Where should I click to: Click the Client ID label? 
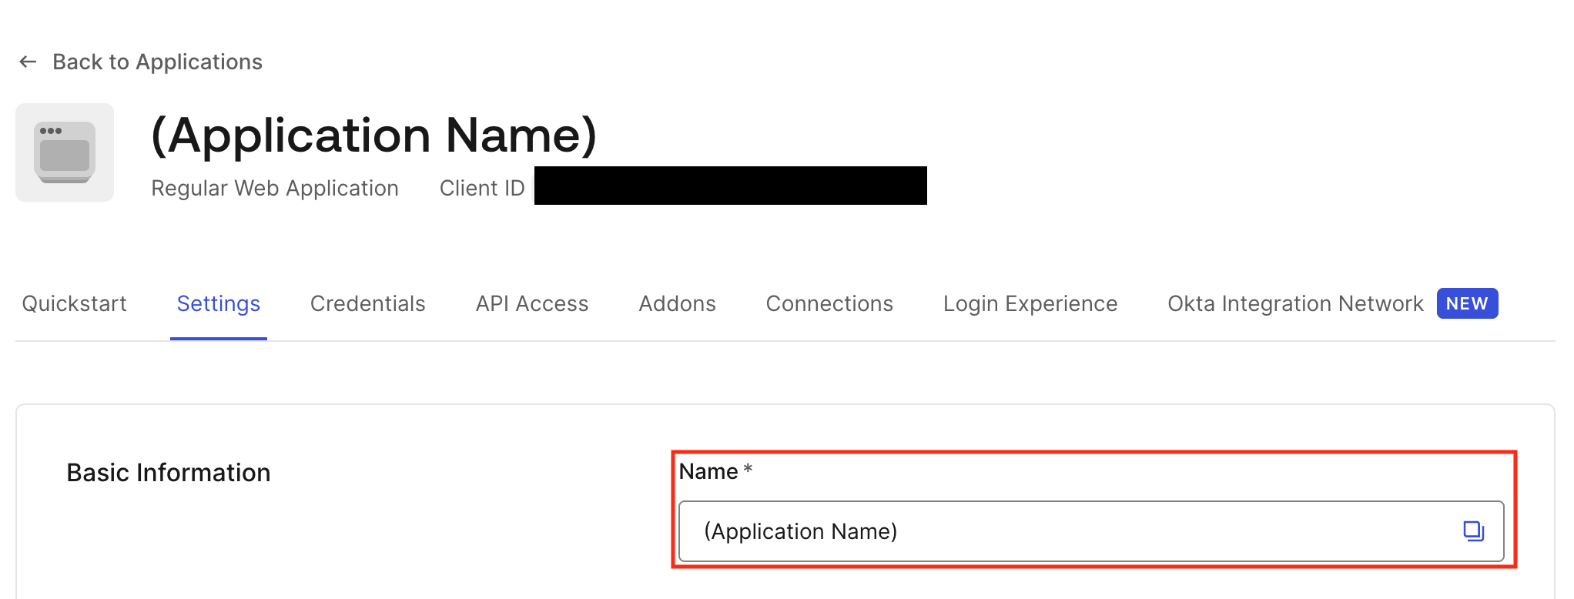pos(482,188)
